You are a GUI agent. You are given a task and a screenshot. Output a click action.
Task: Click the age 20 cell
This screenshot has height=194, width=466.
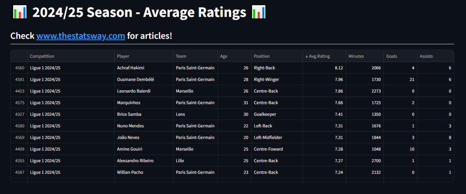[x=234, y=137]
